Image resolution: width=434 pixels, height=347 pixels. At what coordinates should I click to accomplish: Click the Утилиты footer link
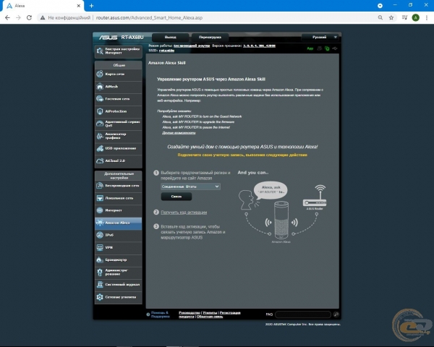210,313
